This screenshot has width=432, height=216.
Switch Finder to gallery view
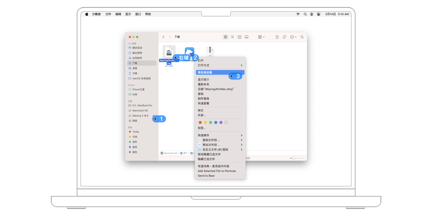click(x=246, y=37)
